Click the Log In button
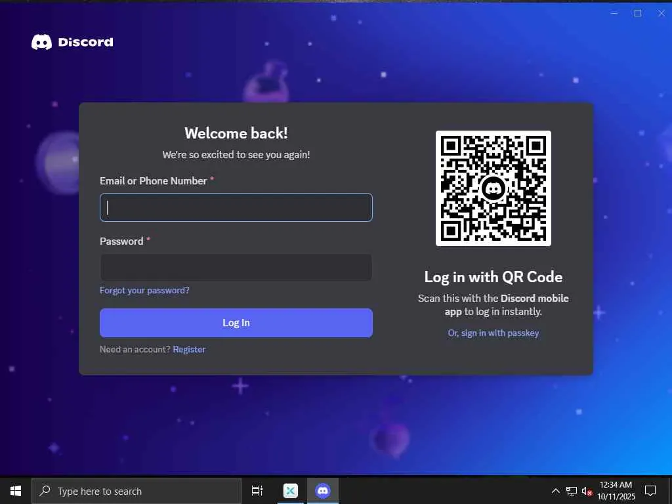Screen dimensions: 672x504 coord(236,323)
